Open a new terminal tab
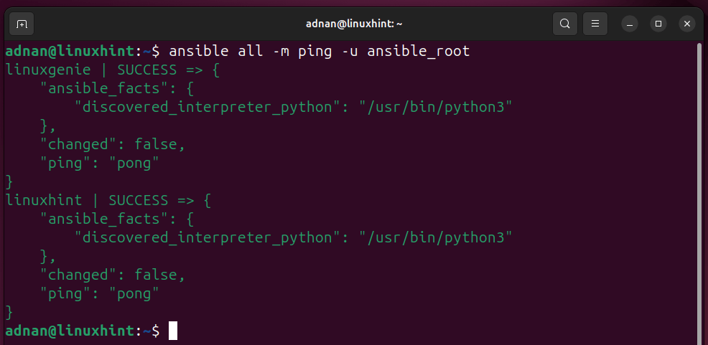Image resolution: width=708 pixels, height=345 pixels. [22, 24]
